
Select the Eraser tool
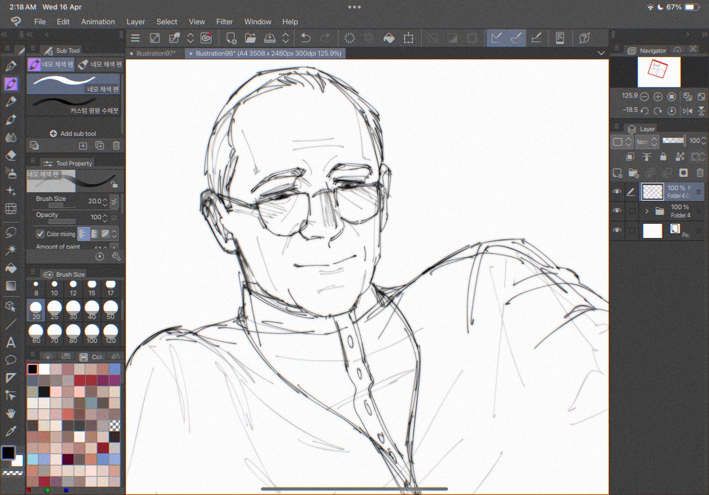pyautogui.click(x=11, y=155)
